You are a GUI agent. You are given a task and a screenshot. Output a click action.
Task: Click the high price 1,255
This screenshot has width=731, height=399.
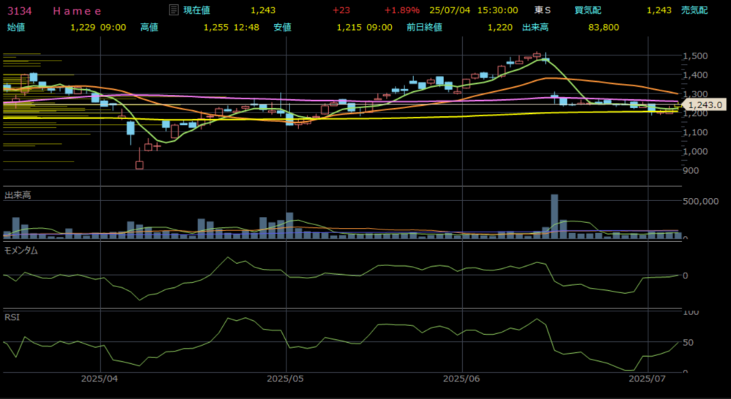point(216,27)
